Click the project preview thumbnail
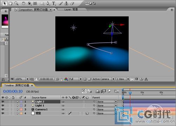176x126 pixels. (x=5, y=20)
